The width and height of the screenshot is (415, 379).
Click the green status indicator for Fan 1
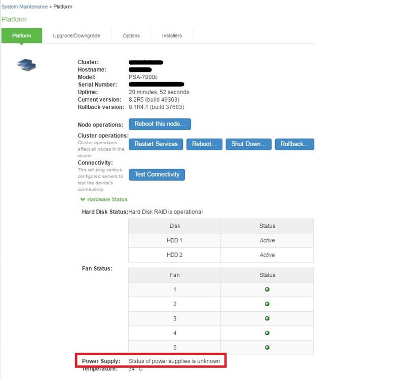click(267, 289)
